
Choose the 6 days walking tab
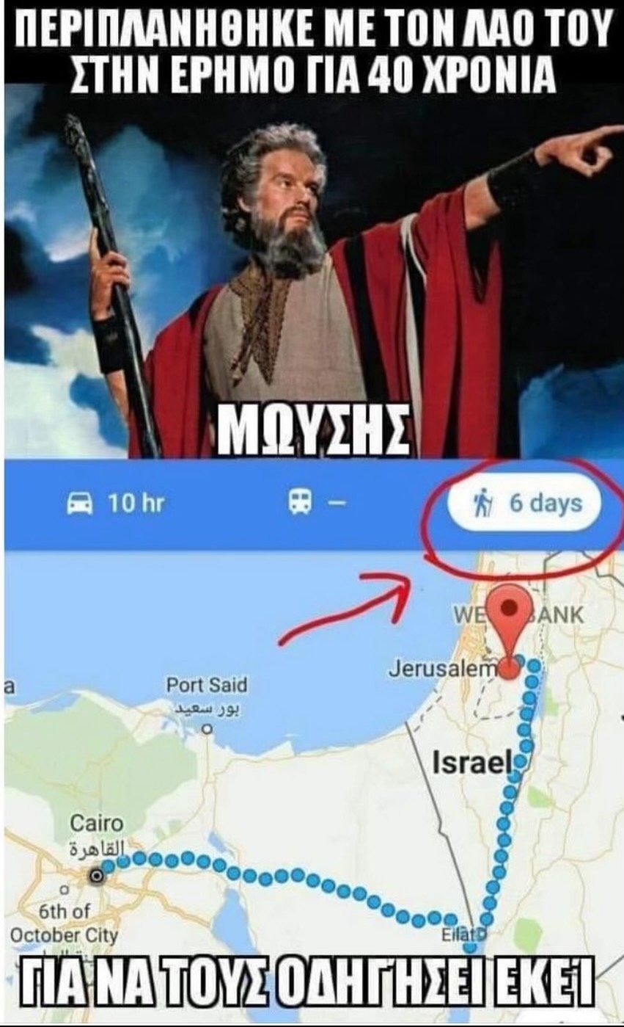tap(524, 504)
